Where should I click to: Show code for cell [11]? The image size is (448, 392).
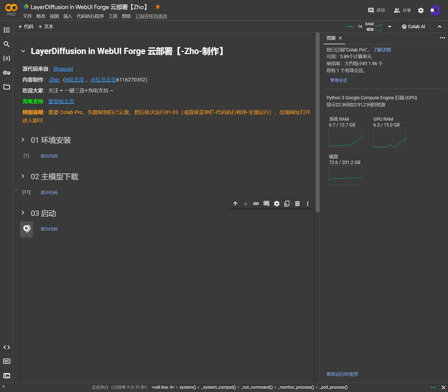coord(49,192)
